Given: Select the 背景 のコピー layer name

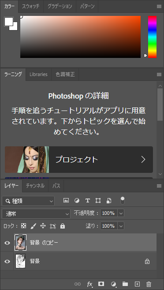Looking at the screenshot, I should coord(44,243).
